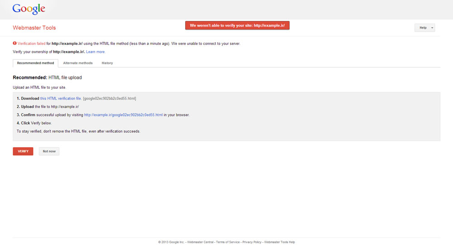Switch to the Alternate methods tab
Screen dimensions: 453x245
tap(78, 63)
